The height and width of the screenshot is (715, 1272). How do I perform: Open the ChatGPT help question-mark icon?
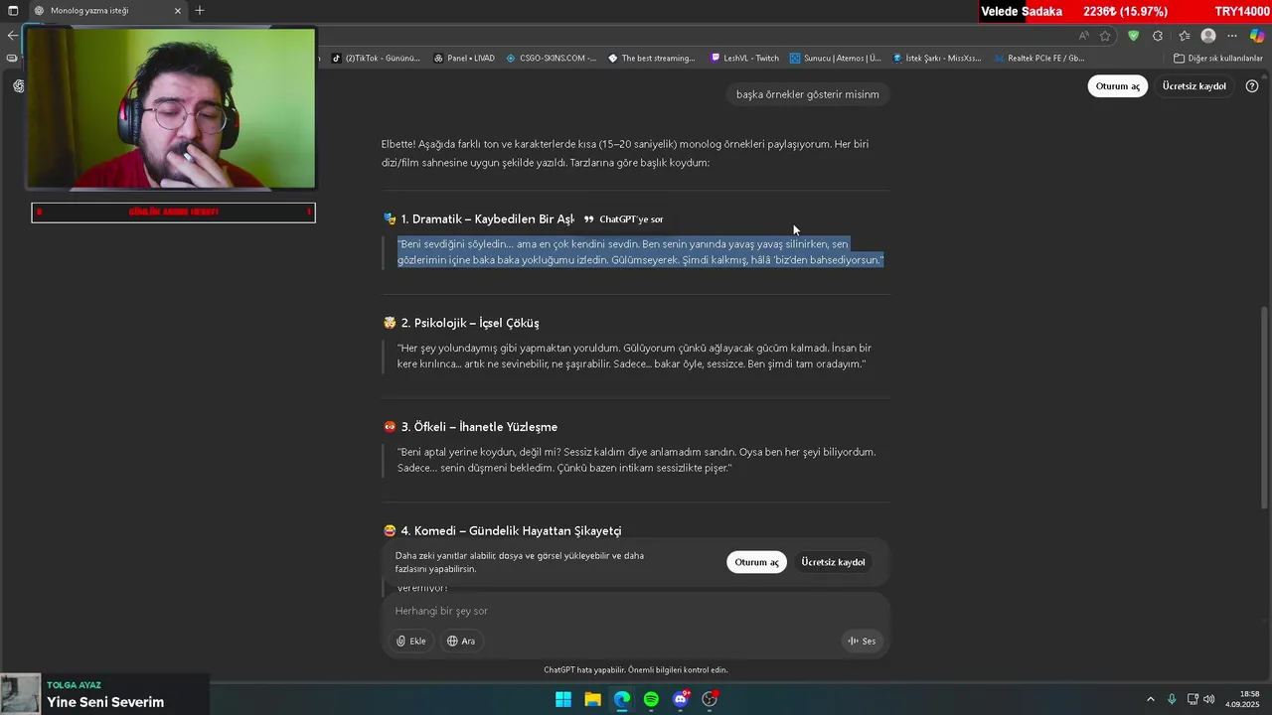(x=1252, y=86)
